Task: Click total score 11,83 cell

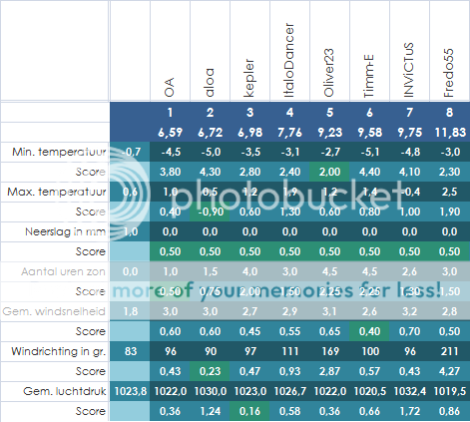Action: (x=450, y=133)
